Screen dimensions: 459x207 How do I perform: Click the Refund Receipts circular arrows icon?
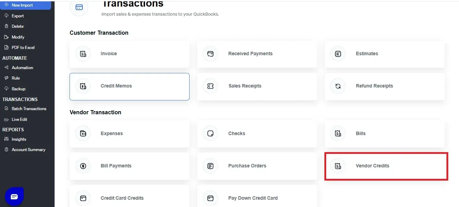pyautogui.click(x=338, y=86)
